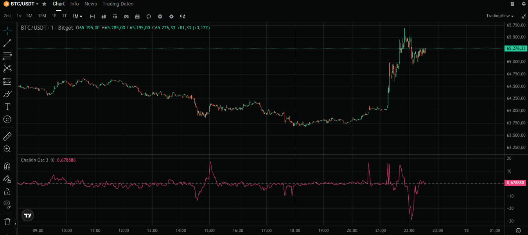Select the XABCD pattern tool

click(x=7, y=68)
